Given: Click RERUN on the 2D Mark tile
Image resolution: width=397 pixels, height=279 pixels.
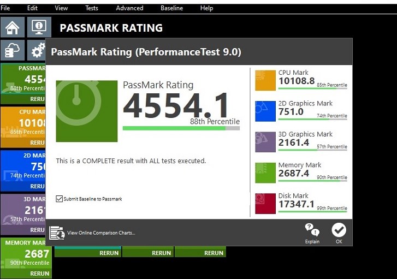Looking at the screenshot, I should pos(37,186).
